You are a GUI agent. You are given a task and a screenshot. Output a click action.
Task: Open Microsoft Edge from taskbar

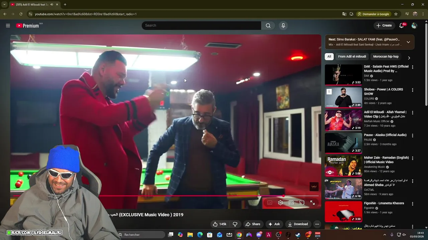pos(200,235)
